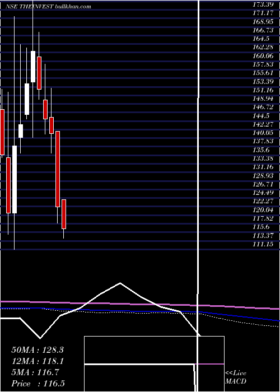The height and width of the screenshot is (392, 280).
Task: Click the 135.6 price axis label
Action: tap(262, 150)
